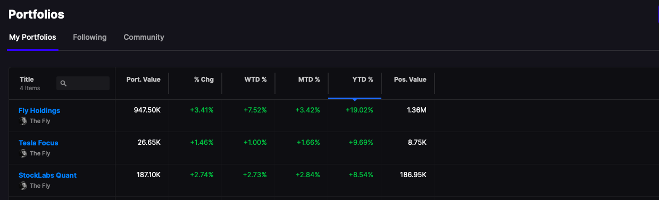The height and width of the screenshot is (200, 659).
Task: Sort by Port. Value column header
Action: tap(143, 80)
